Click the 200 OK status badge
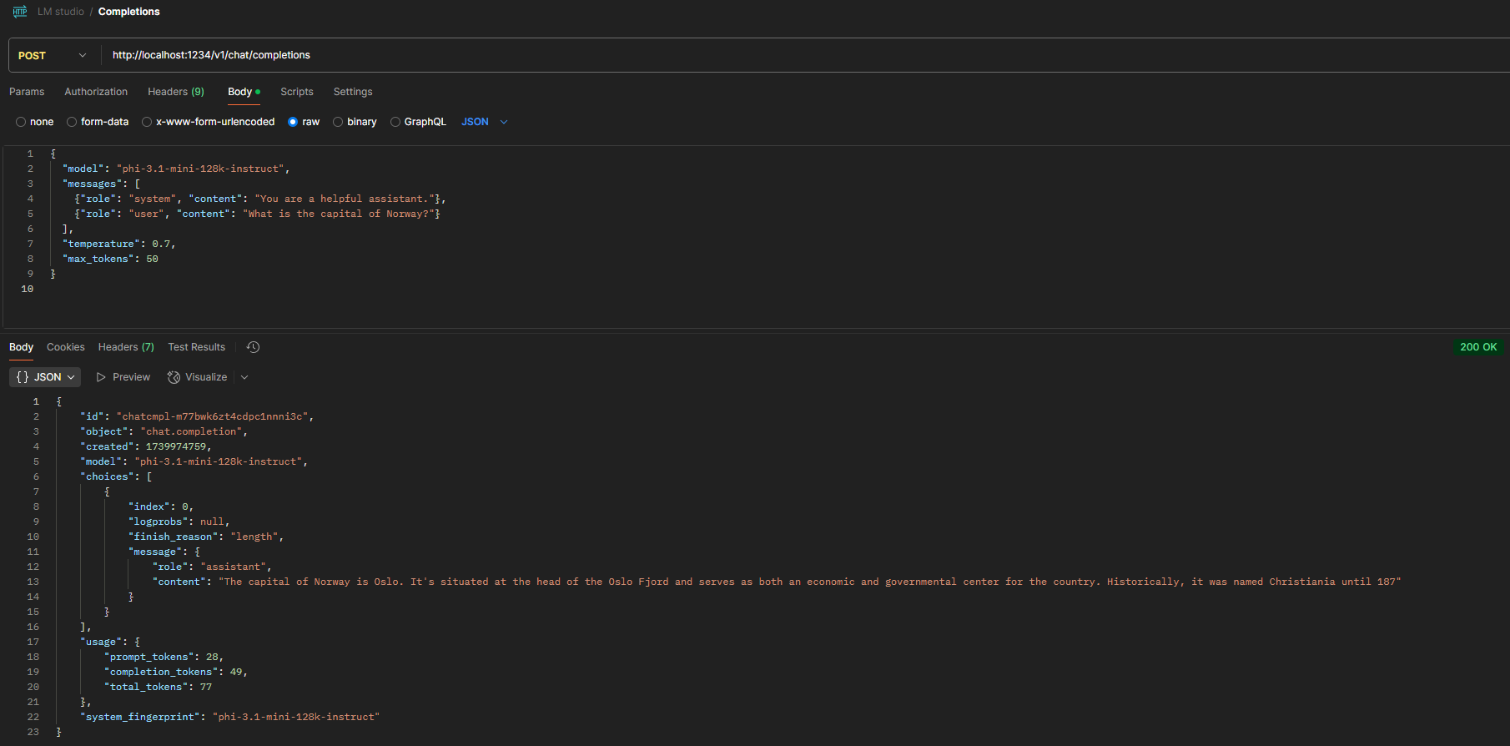 (1478, 347)
